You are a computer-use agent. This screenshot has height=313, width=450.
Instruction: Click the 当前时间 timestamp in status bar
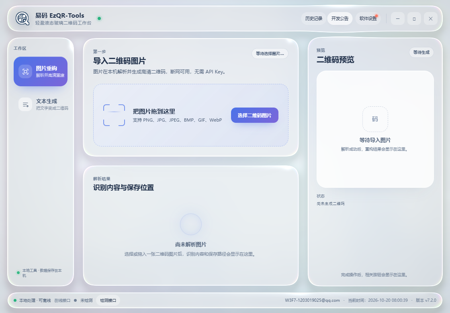pyautogui.click(x=378, y=301)
